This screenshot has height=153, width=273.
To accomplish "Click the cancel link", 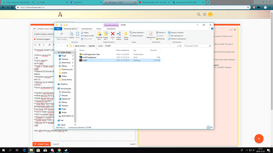I will 56,144.
